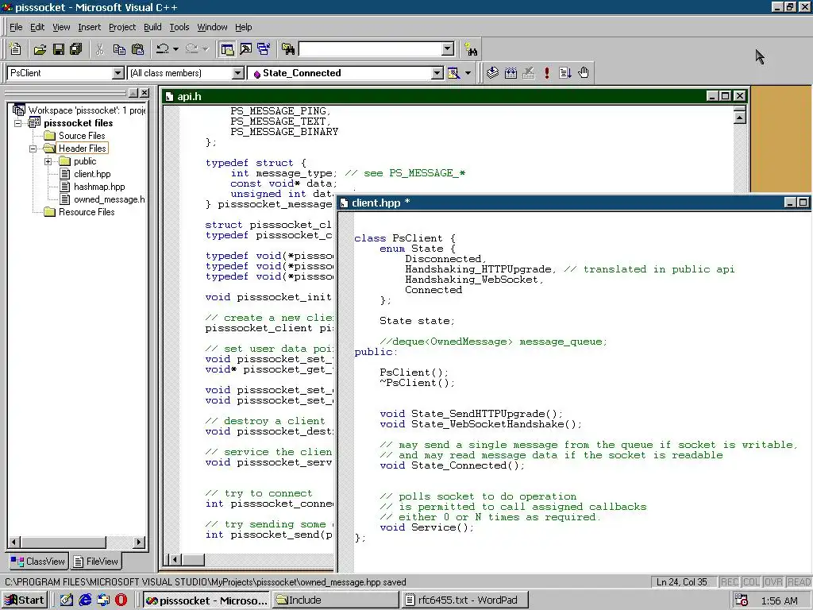Click the Build project icon
The width and height of the screenshot is (813, 610).
coord(511,73)
